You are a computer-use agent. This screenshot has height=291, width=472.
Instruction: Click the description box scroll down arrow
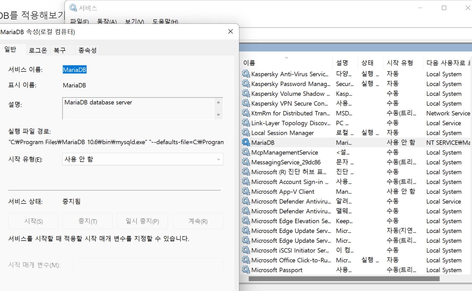pos(218,115)
